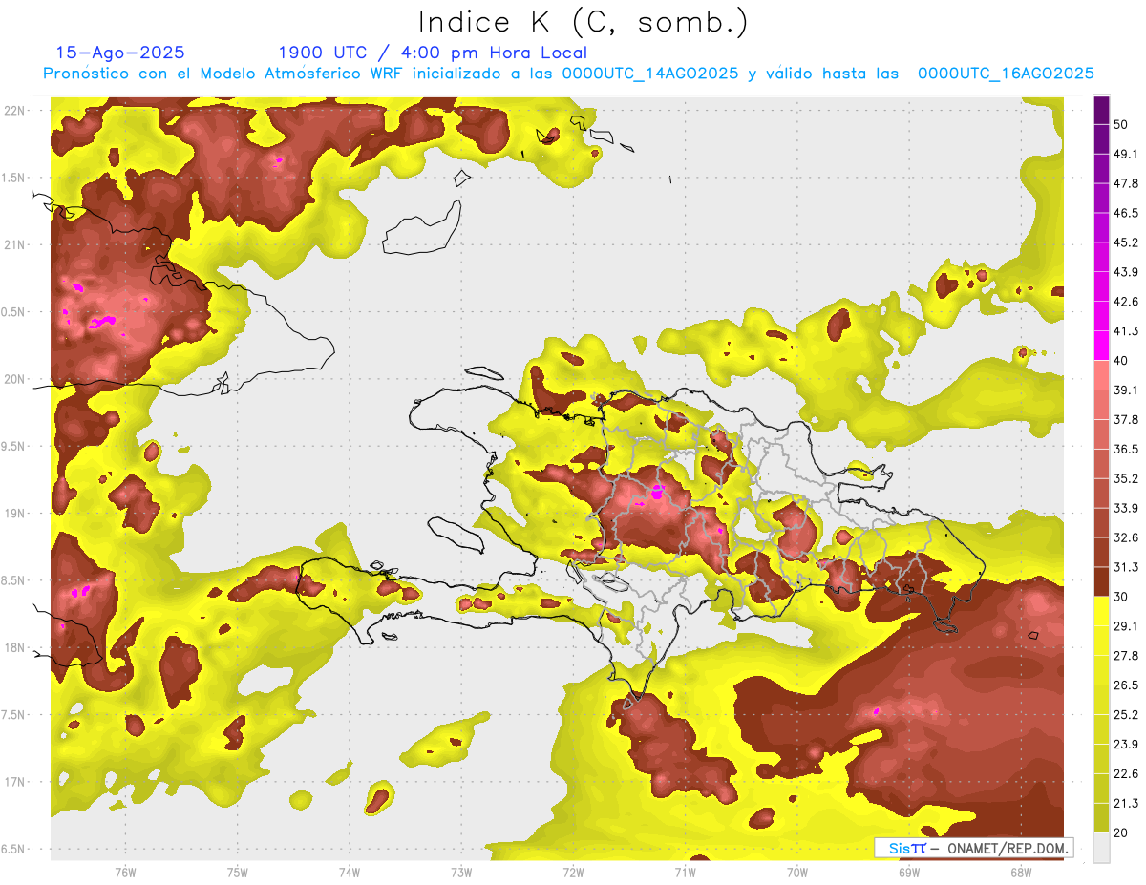Click the color bar value '26.5'
Viewport: 1146px width, 885px height.
[x=1126, y=685]
